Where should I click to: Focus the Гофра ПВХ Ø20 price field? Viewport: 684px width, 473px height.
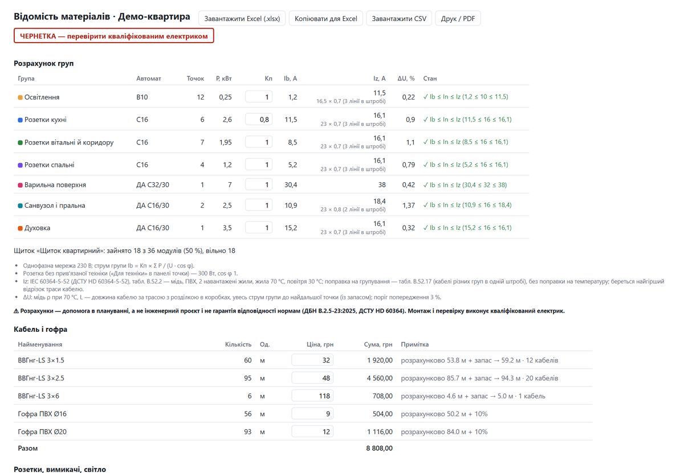(312, 432)
